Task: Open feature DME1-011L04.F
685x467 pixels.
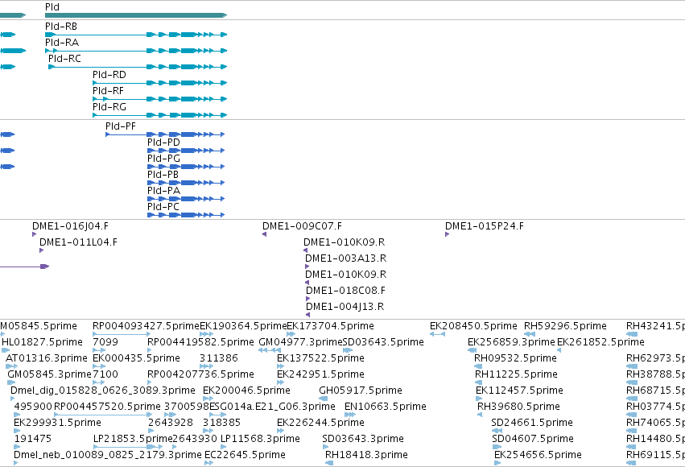Action: (x=78, y=243)
